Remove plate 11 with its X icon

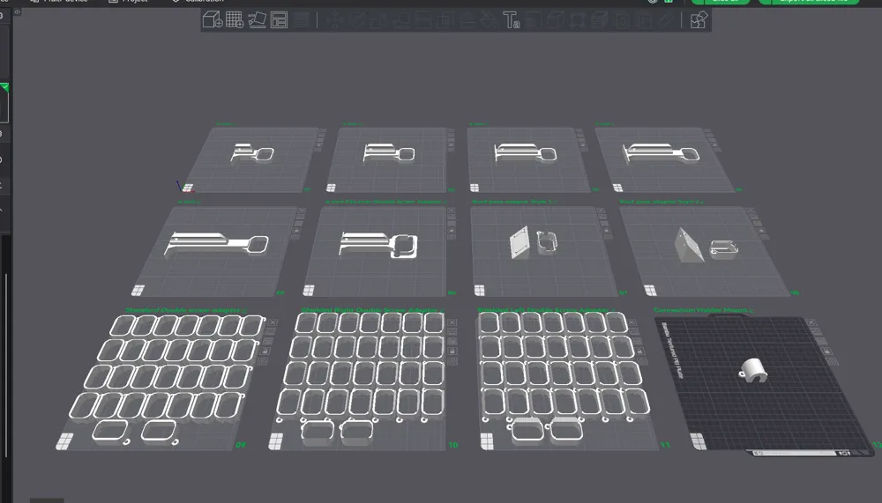(x=632, y=322)
